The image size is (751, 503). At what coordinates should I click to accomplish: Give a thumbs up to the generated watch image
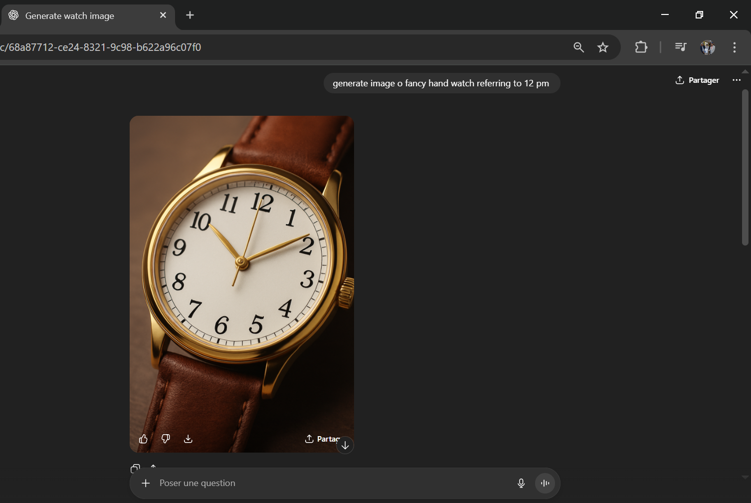tap(143, 439)
